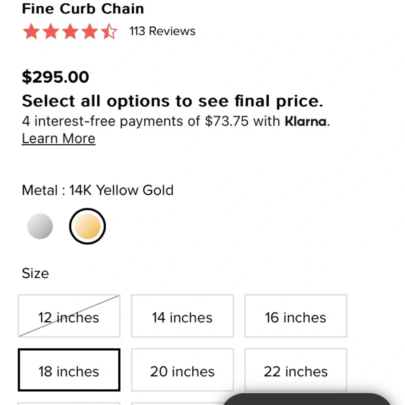Click the Fine Curb Chain product title
405x405 pixels.
83,9
